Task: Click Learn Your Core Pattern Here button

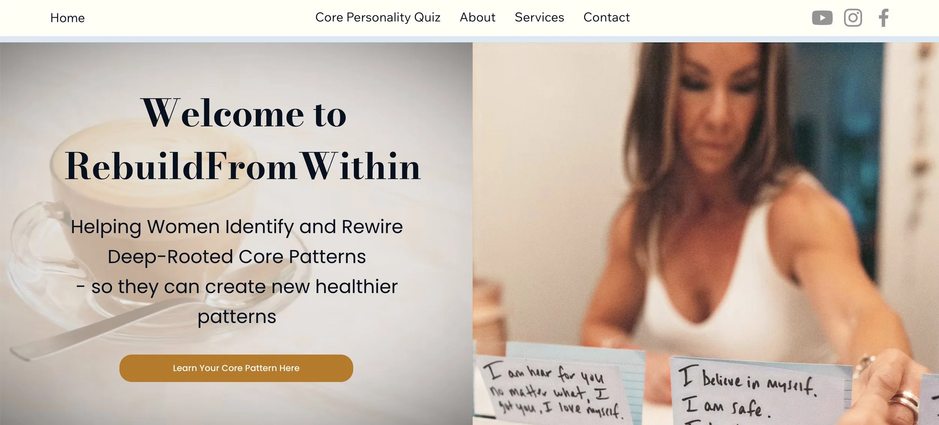Action: click(x=236, y=368)
